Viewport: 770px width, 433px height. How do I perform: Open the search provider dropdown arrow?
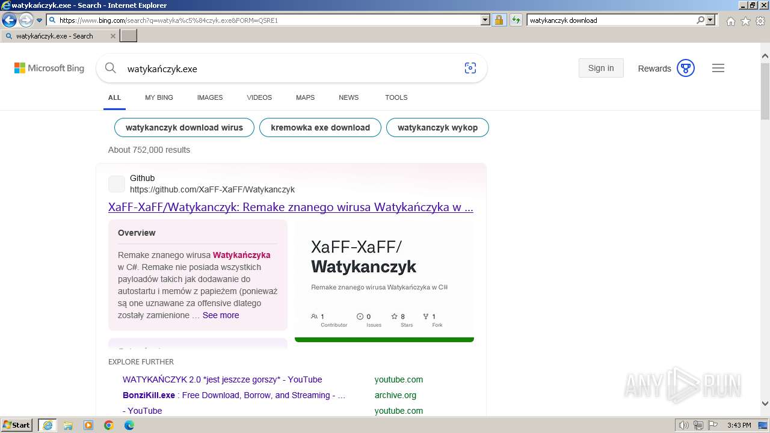710,20
